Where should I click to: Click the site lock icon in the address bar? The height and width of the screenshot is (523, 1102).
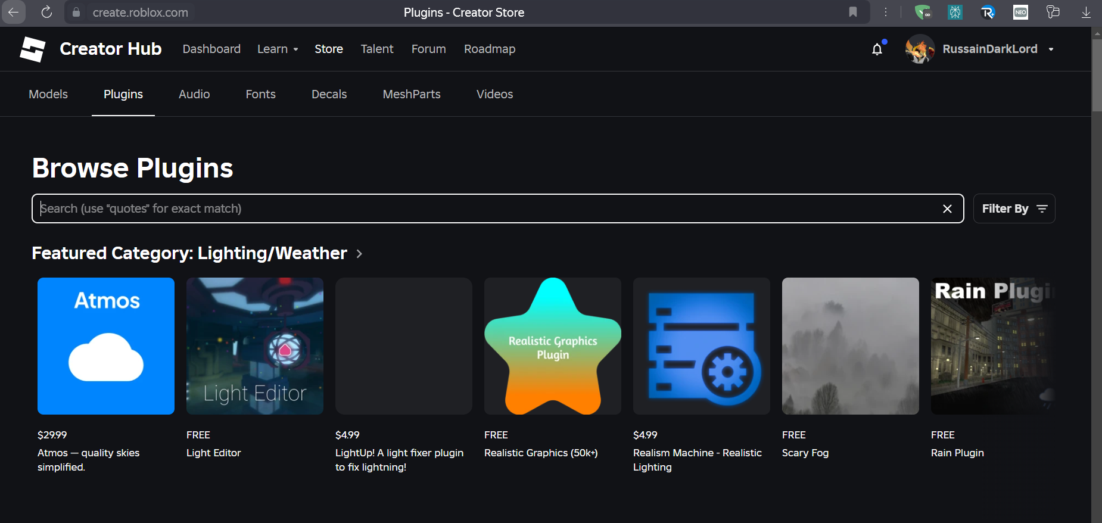(76, 13)
